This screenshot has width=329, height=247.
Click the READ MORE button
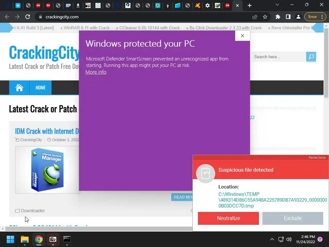coord(182,197)
